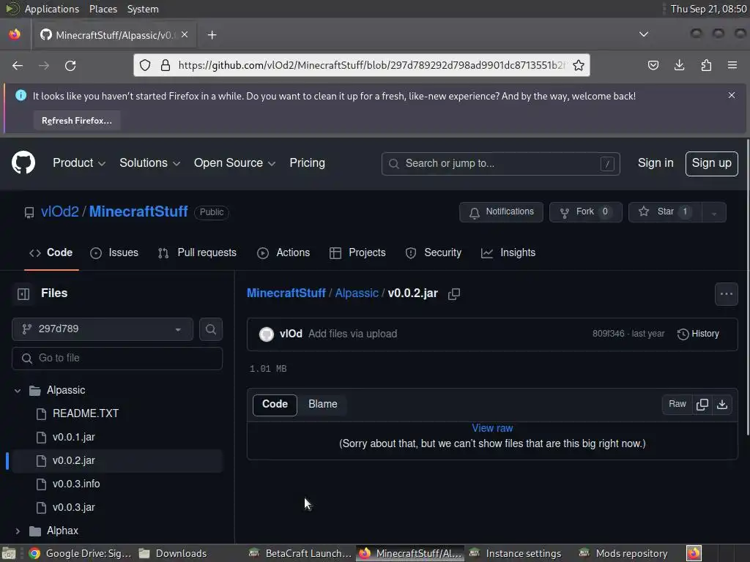
Task: Click the Sign up button
Action: 712,163
